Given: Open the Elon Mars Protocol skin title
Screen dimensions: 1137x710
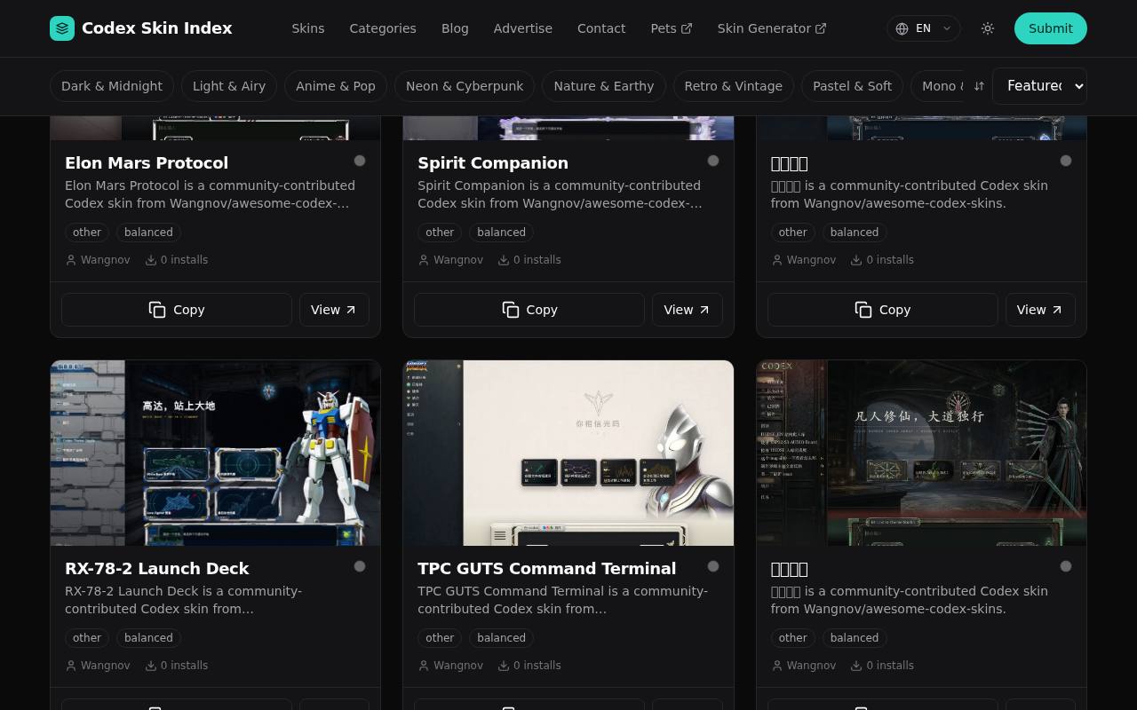Looking at the screenshot, I should (x=147, y=163).
